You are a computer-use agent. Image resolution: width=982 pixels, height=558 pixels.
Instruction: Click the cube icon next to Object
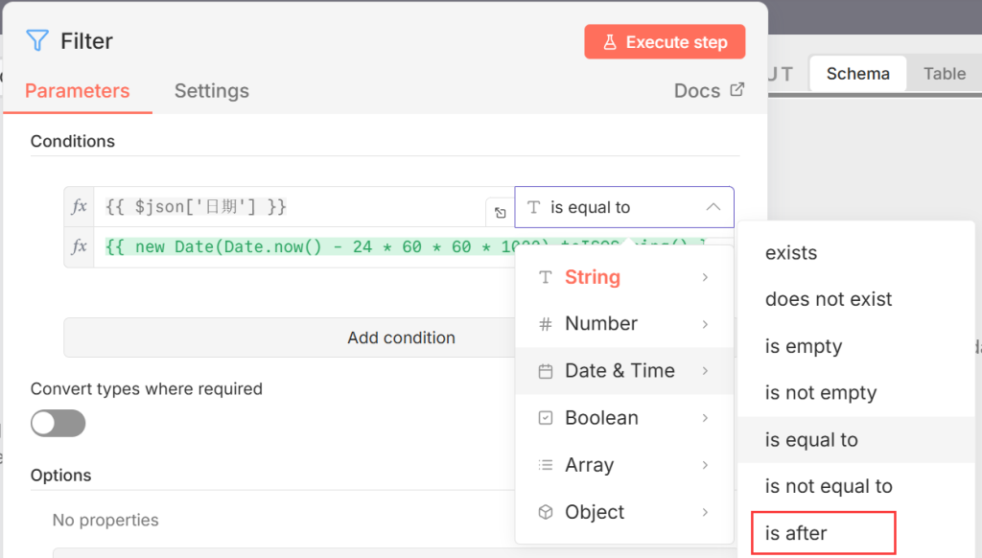click(x=546, y=512)
